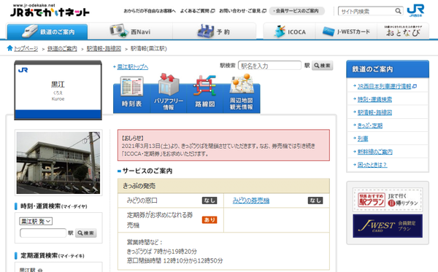Click the 検索 button beside station search

pos(323,66)
